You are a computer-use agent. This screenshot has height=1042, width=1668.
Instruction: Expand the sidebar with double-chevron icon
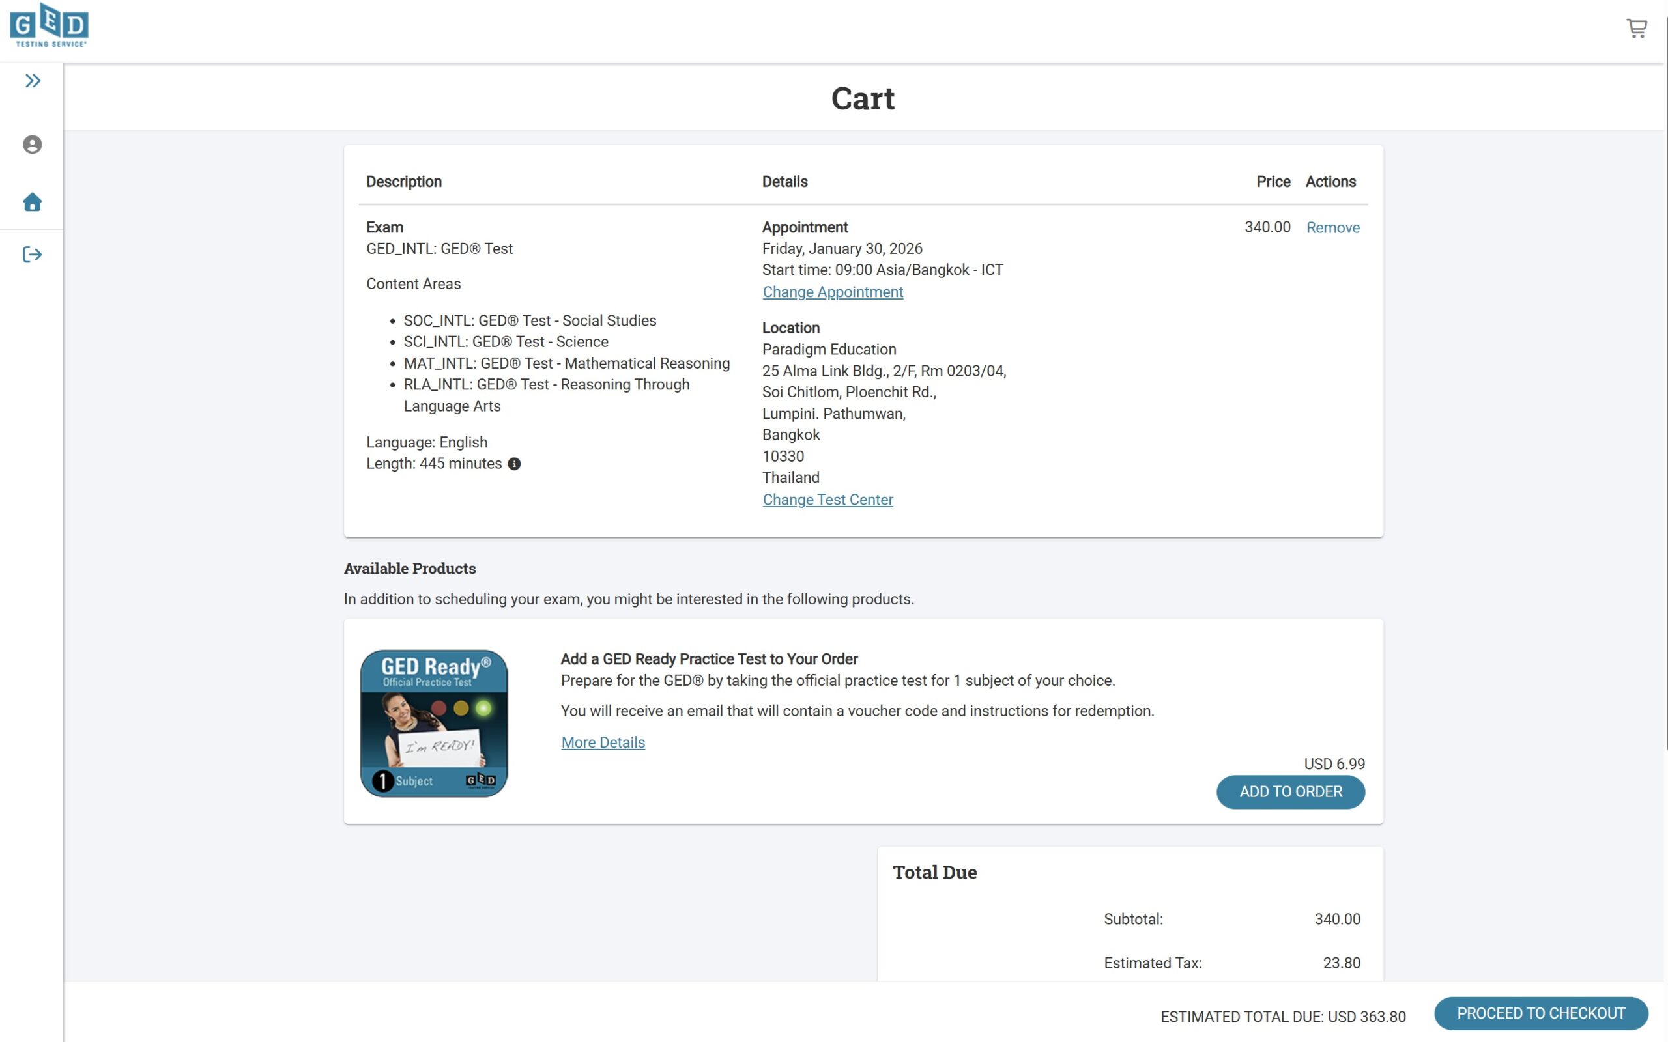click(x=33, y=81)
